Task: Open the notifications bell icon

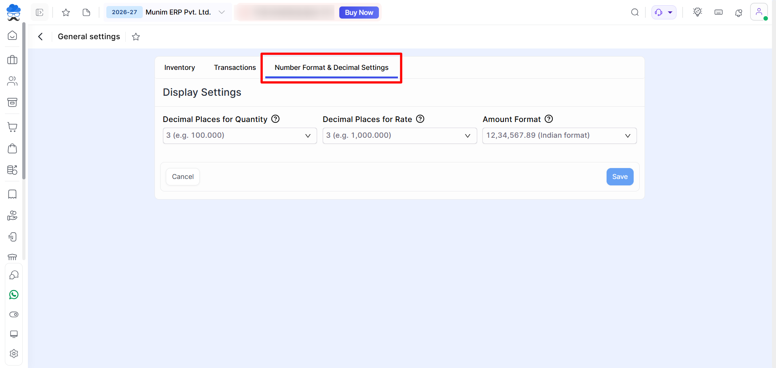Action: pyautogui.click(x=738, y=13)
